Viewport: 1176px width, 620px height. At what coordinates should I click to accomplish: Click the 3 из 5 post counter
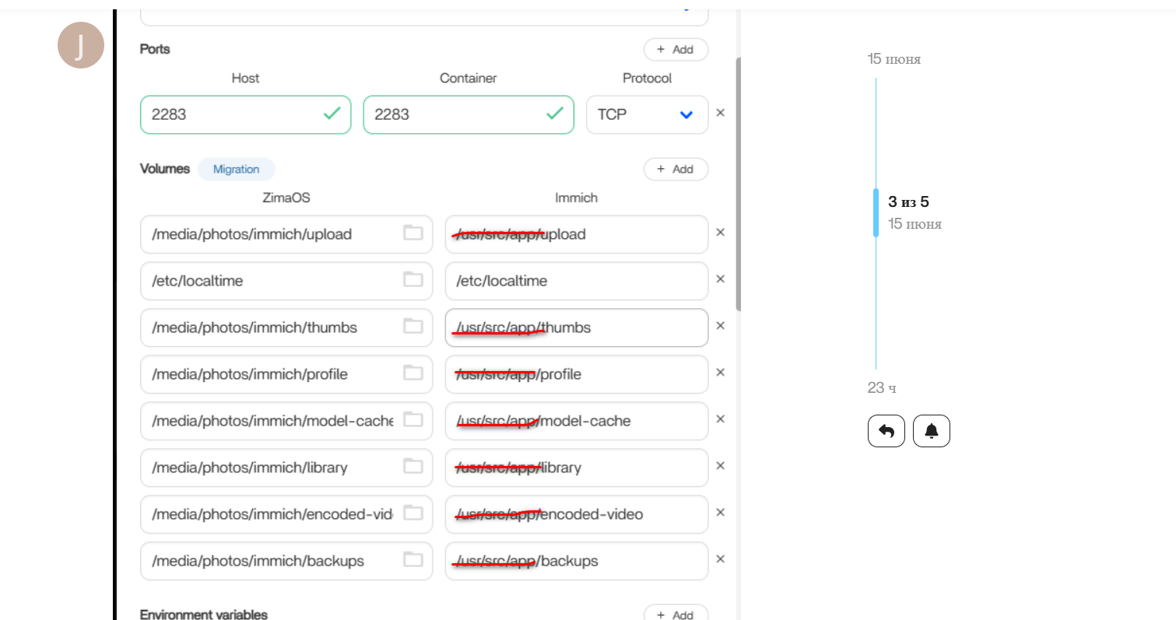(908, 202)
